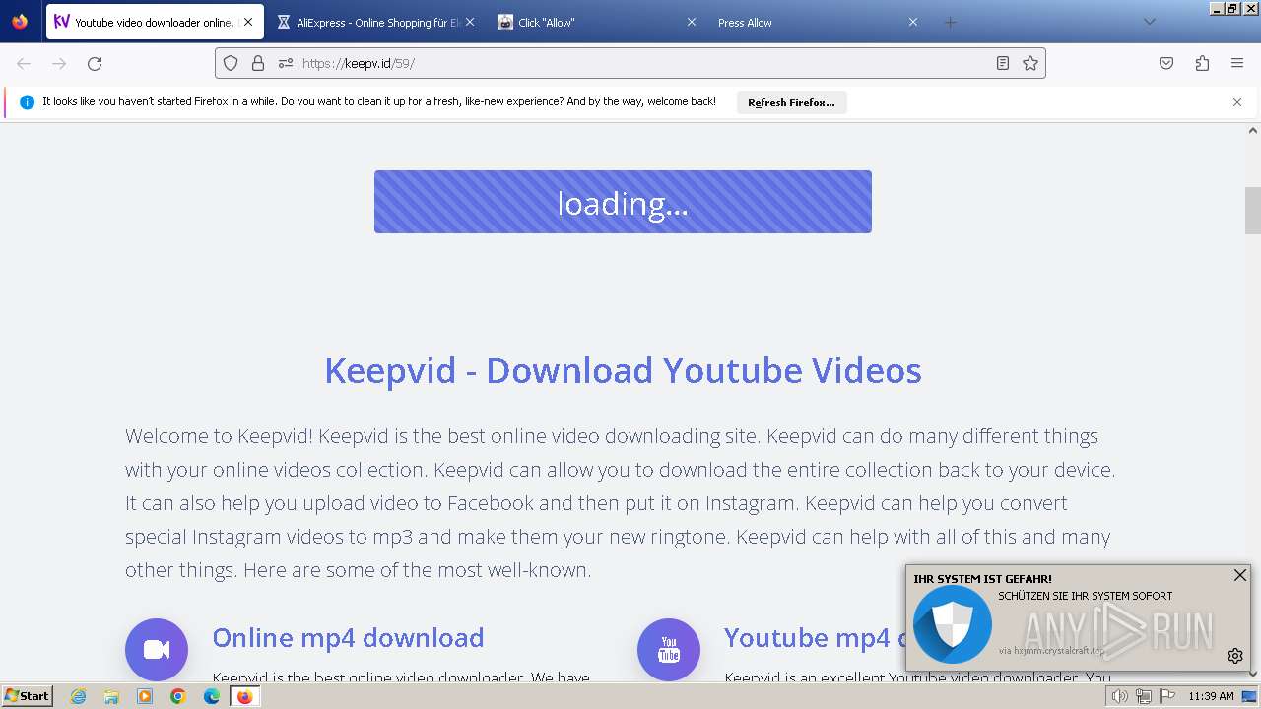Reload the current page

95,63
